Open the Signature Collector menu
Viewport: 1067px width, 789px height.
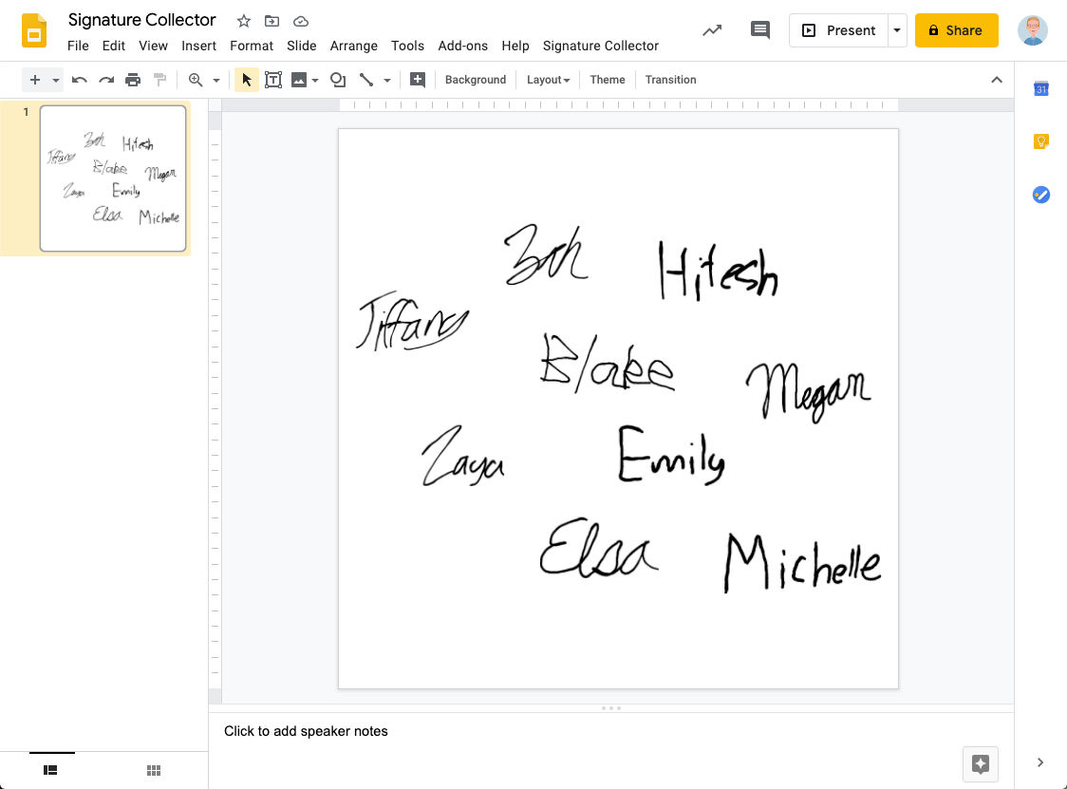(600, 46)
